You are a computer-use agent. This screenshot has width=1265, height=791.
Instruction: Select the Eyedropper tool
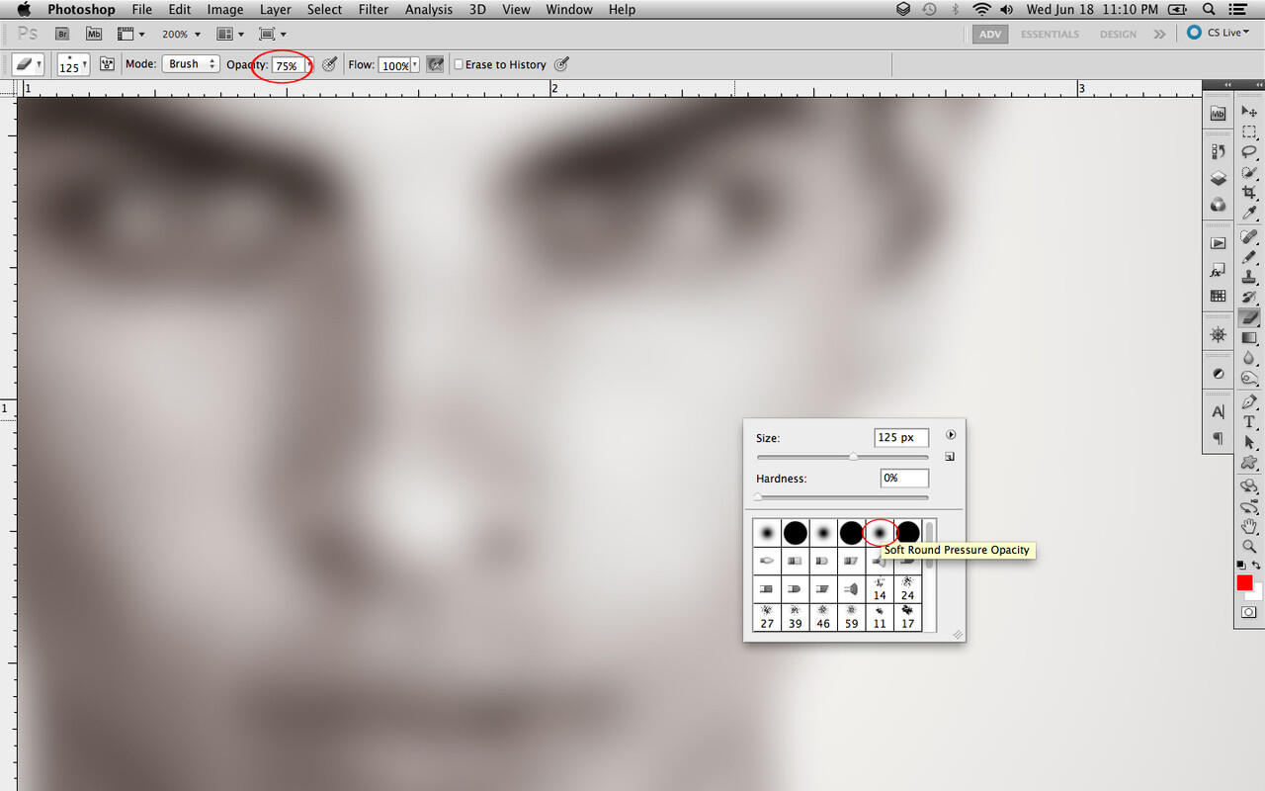tap(1249, 213)
